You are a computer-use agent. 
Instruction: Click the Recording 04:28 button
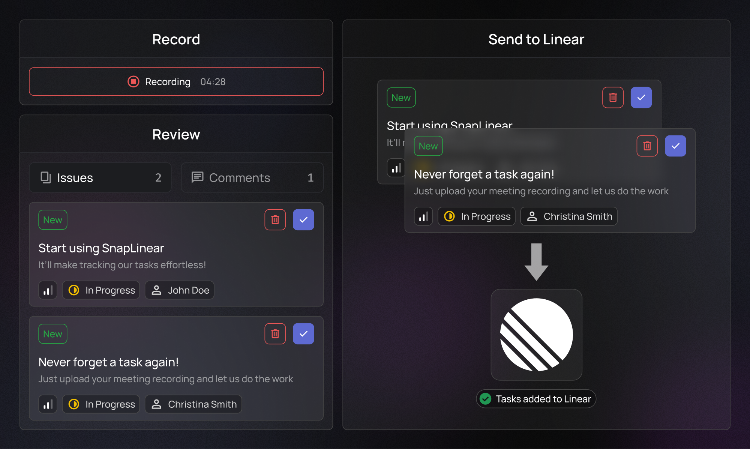click(176, 81)
